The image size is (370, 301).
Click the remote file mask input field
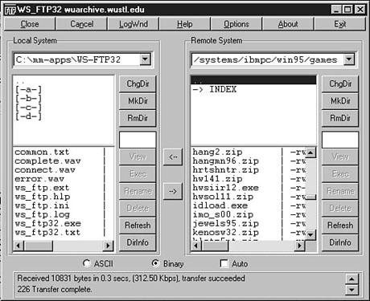340,140
